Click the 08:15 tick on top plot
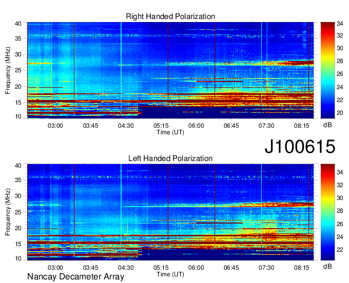Viewport: 349px width, 283px height. click(302, 126)
